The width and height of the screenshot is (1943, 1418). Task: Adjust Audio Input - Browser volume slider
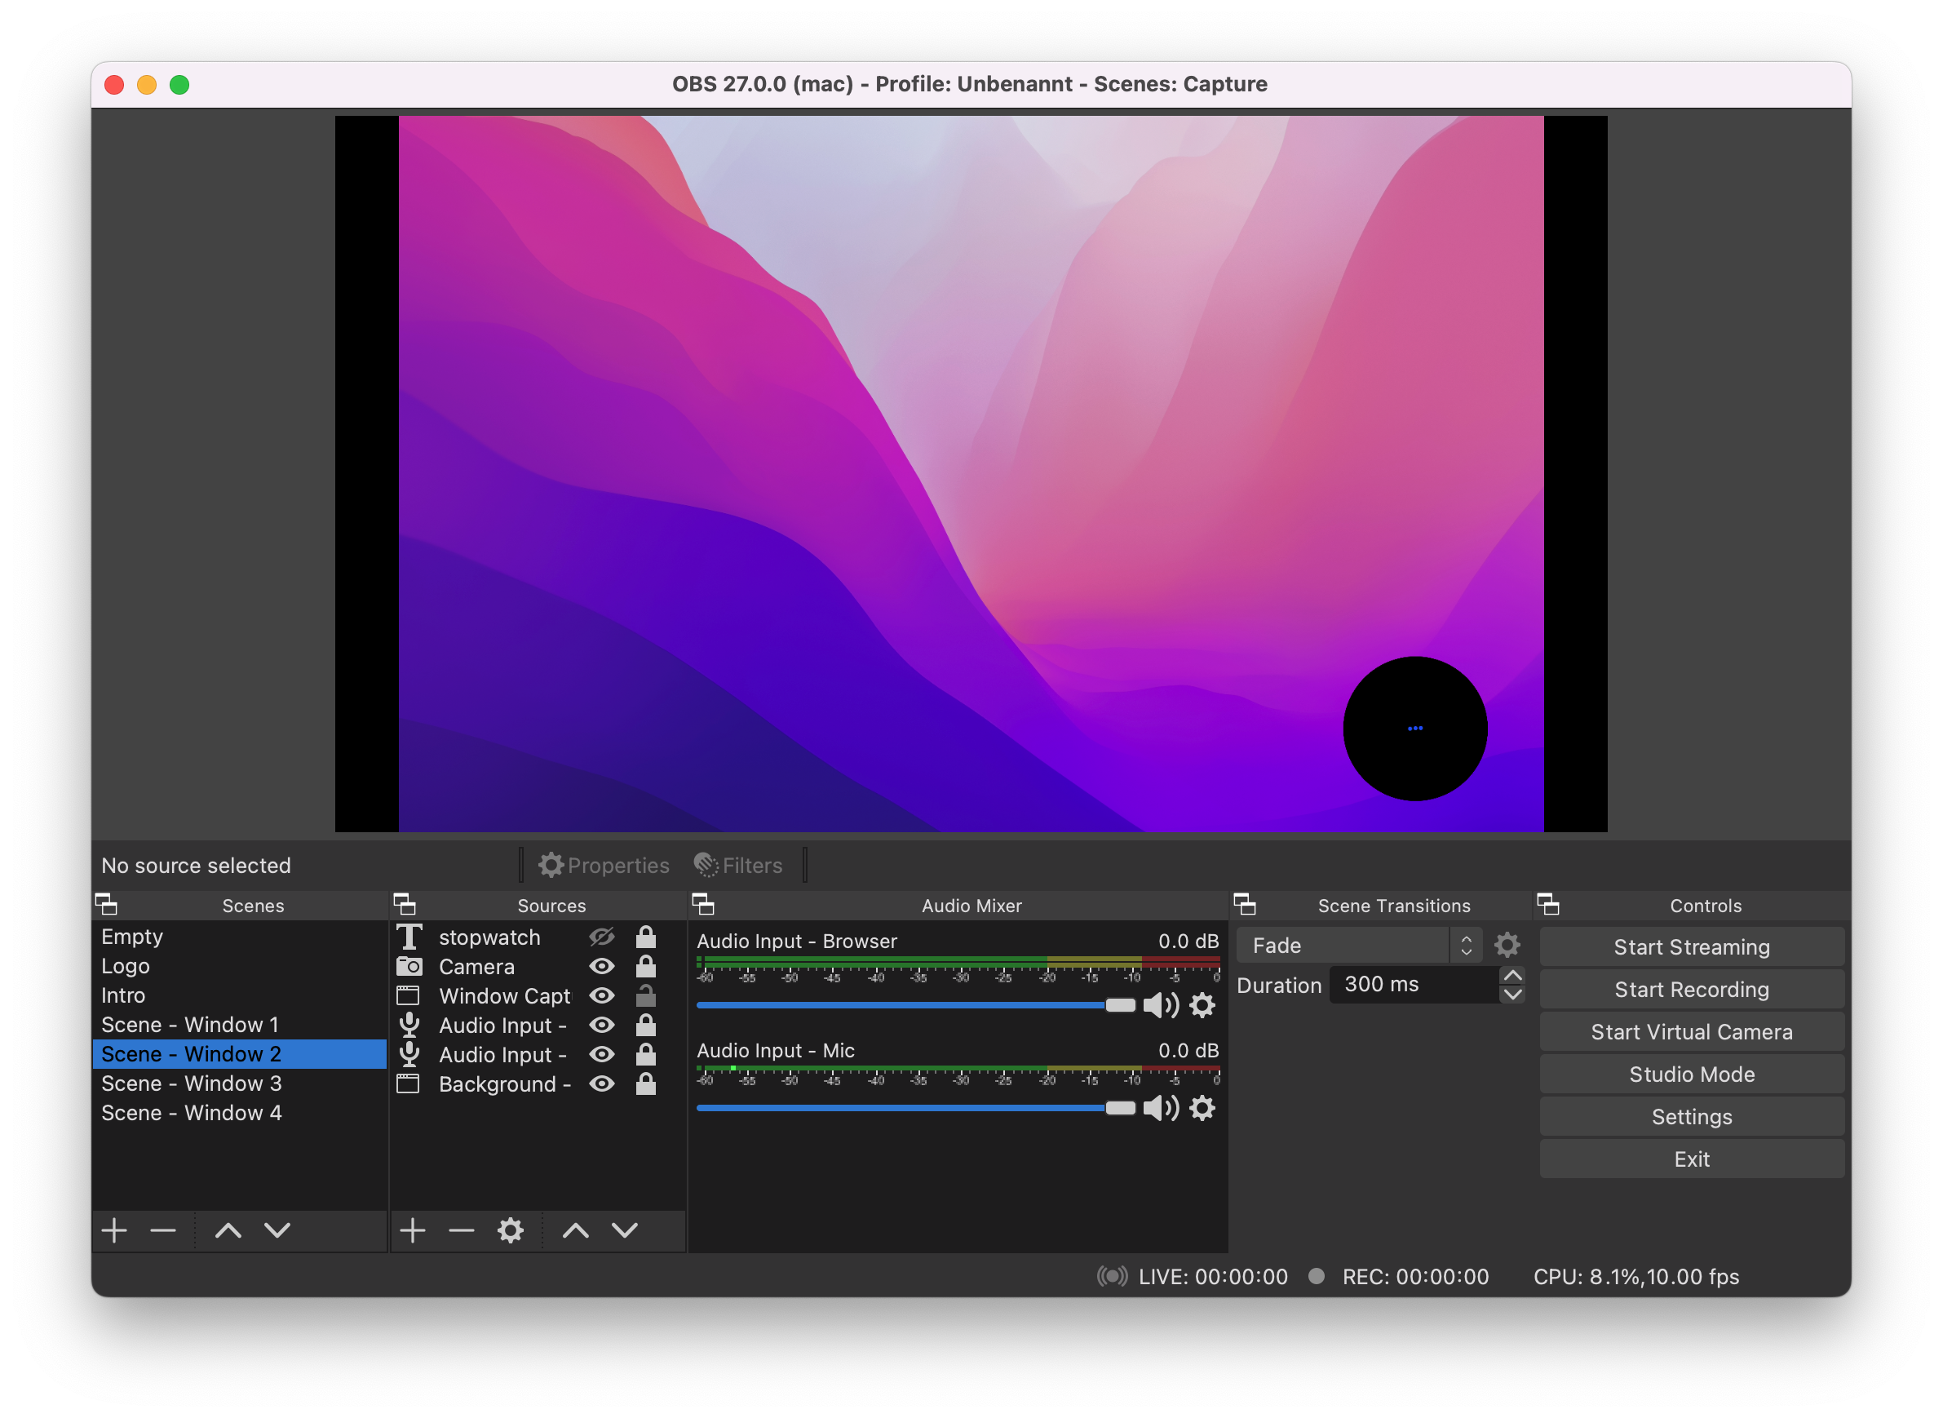coord(916,1005)
